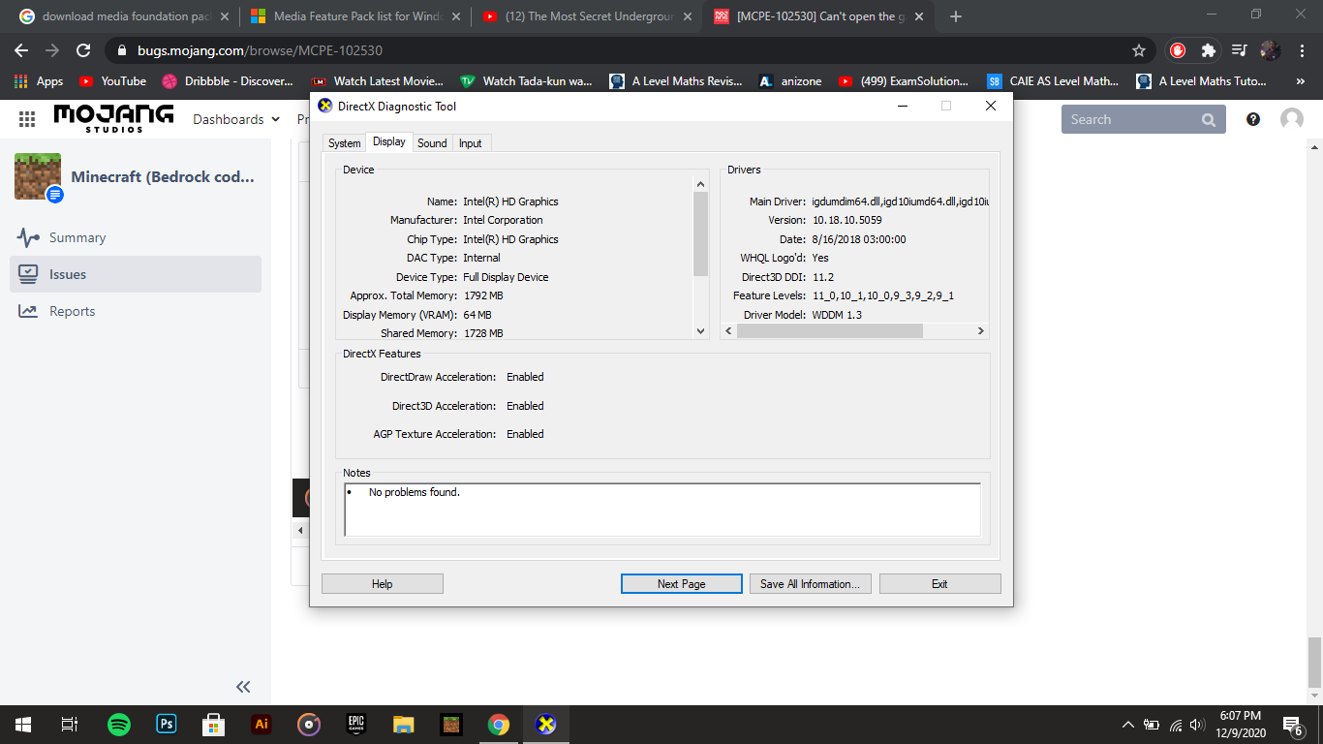Open the YouTube bookmark
1323x744 pixels.
tap(112, 81)
